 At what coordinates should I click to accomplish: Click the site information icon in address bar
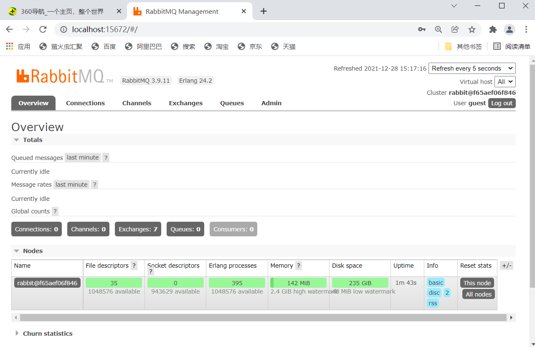point(63,29)
